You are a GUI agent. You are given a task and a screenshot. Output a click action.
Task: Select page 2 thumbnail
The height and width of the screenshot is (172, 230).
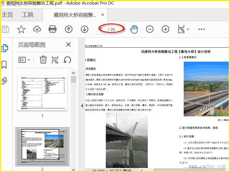42,147
